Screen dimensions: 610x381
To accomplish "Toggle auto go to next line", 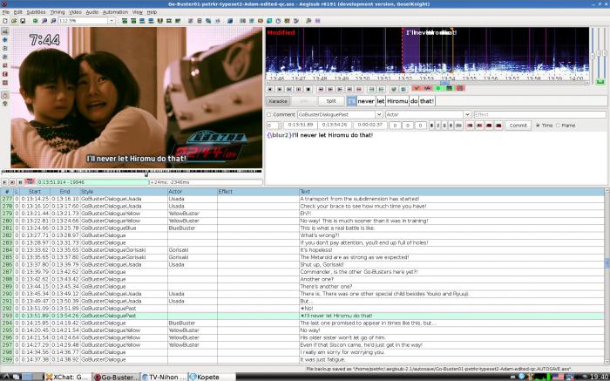I will click(427, 88).
